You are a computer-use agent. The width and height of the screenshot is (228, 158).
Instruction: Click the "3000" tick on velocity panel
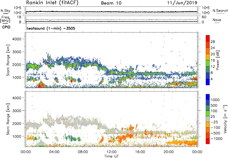17,111
